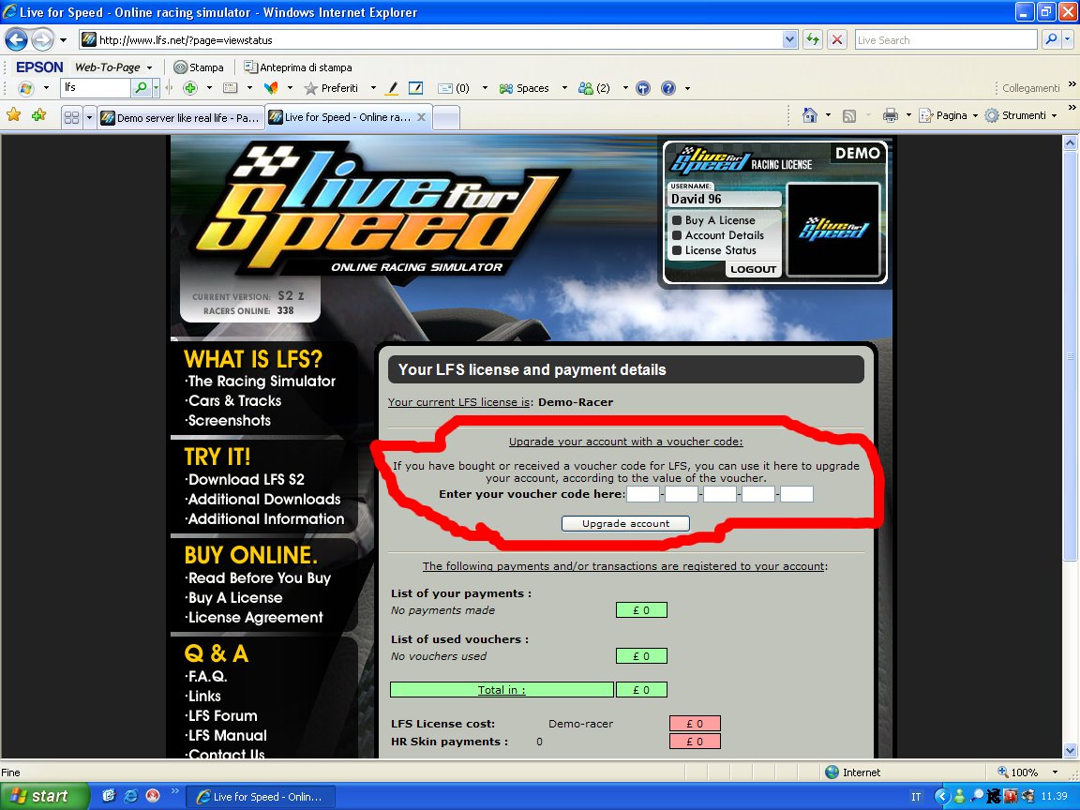Click the Live Search input box
The image size is (1080, 810).
pos(946,40)
